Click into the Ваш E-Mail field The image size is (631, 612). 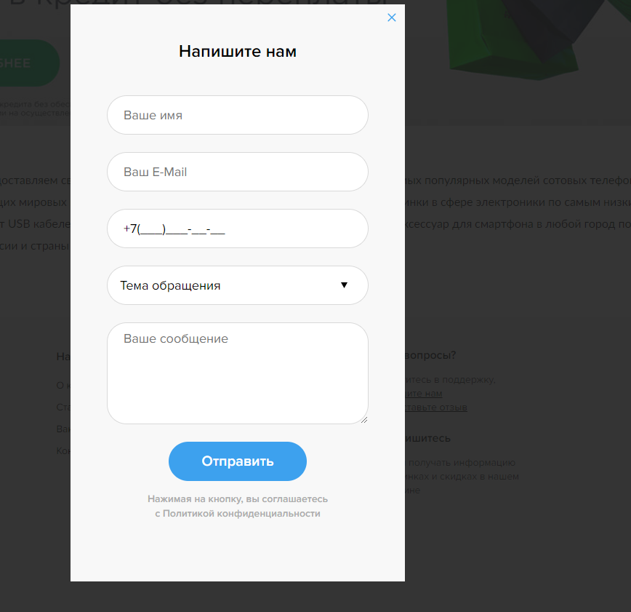point(238,172)
